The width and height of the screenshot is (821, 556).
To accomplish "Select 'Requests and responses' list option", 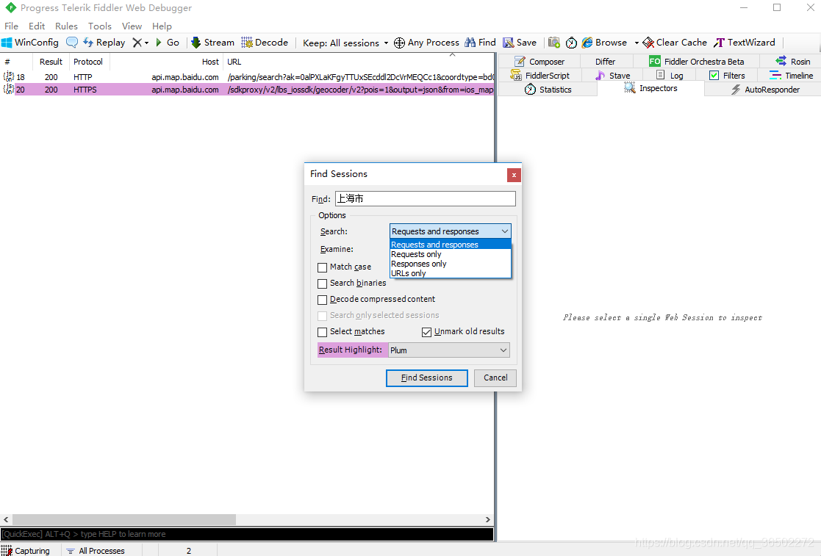I will point(451,245).
